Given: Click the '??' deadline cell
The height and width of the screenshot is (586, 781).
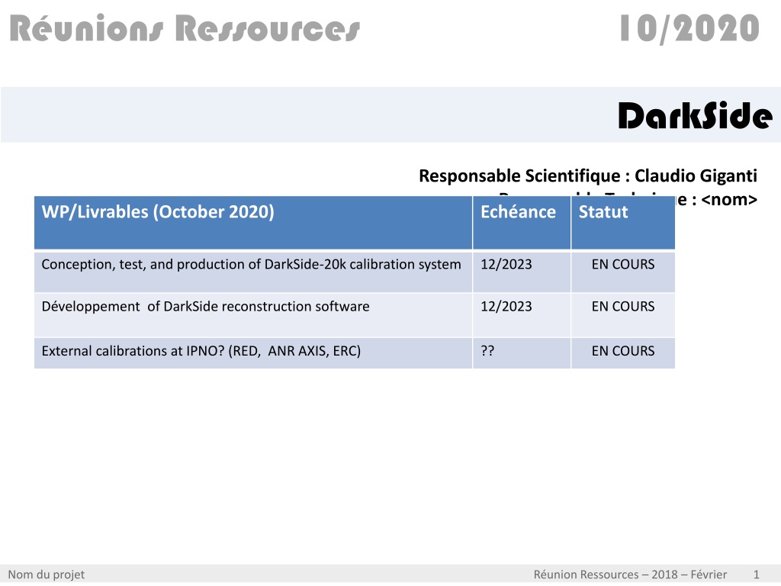Looking at the screenshot, I should click(x=522, y=353).
